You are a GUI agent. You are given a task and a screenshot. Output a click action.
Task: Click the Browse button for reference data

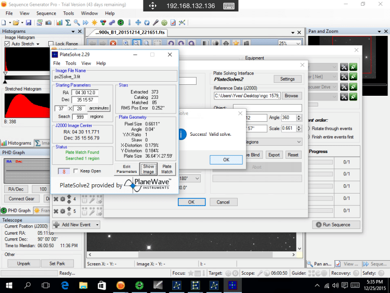[x=291, y=96]
